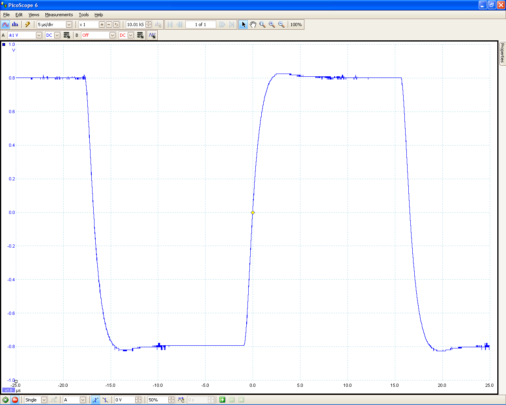Image resolution: width=506 pixels, height=405 pixels.
Task: Start capture with green go button
Action: click(6, 400)
